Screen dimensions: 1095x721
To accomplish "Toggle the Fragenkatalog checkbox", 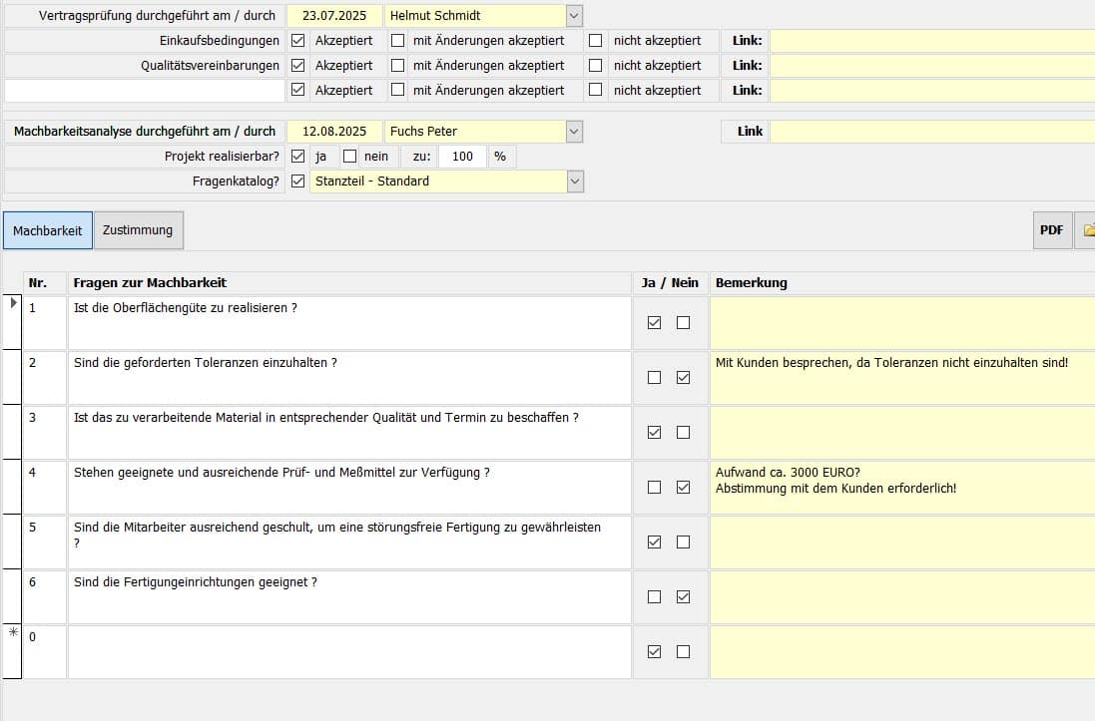I will pyautogui.click(x=297, y=181).
